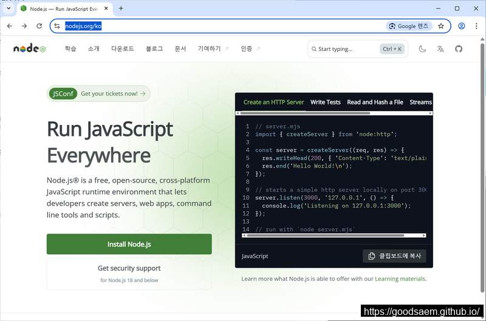Close the Node.js browser tab
486x321 pixels.
click(106, 8)
